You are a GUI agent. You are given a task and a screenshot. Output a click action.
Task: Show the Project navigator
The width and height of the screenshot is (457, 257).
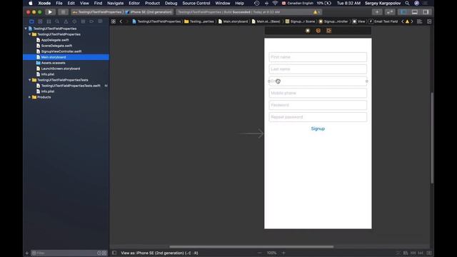pos(31,21)
